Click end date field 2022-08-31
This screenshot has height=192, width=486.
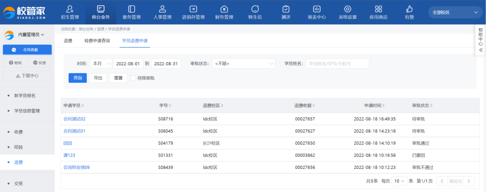coord(166,64)
